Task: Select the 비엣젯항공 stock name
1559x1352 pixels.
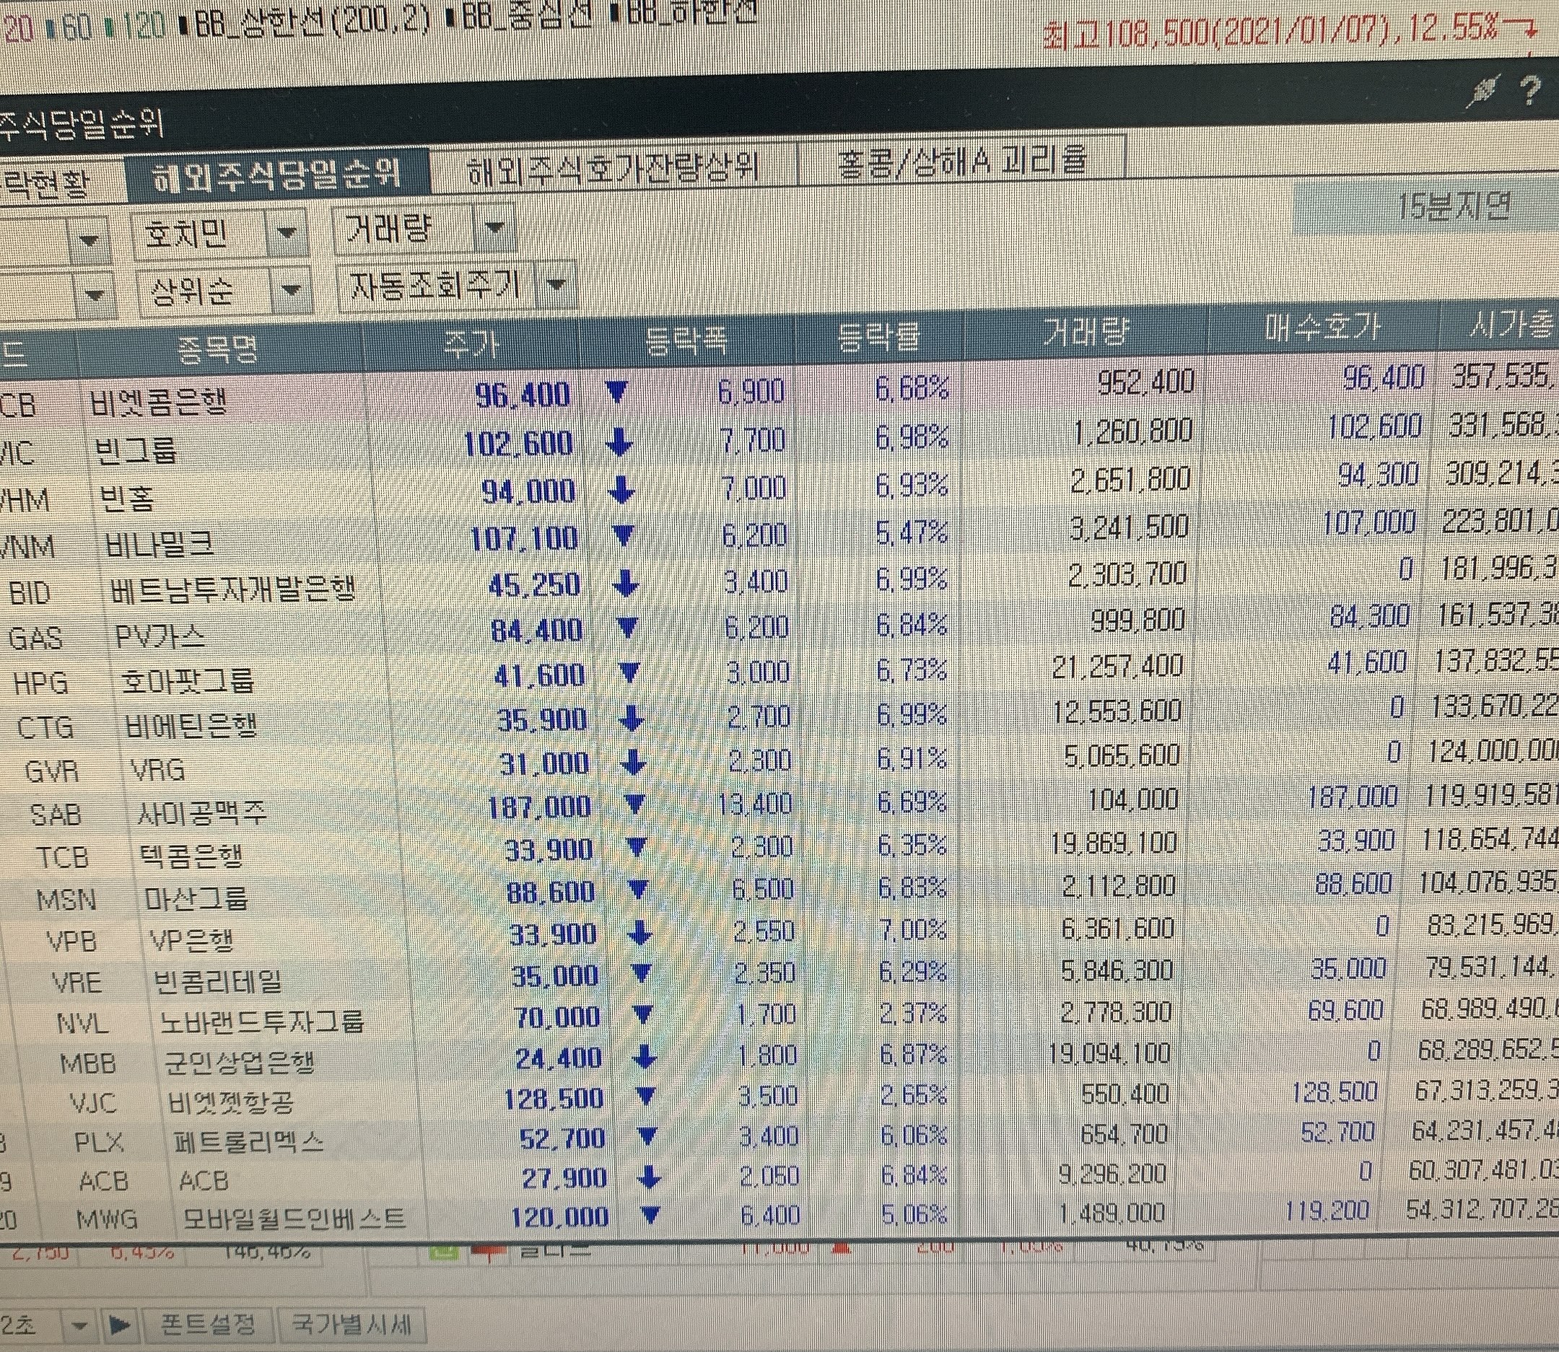Action: (231, 1103)
